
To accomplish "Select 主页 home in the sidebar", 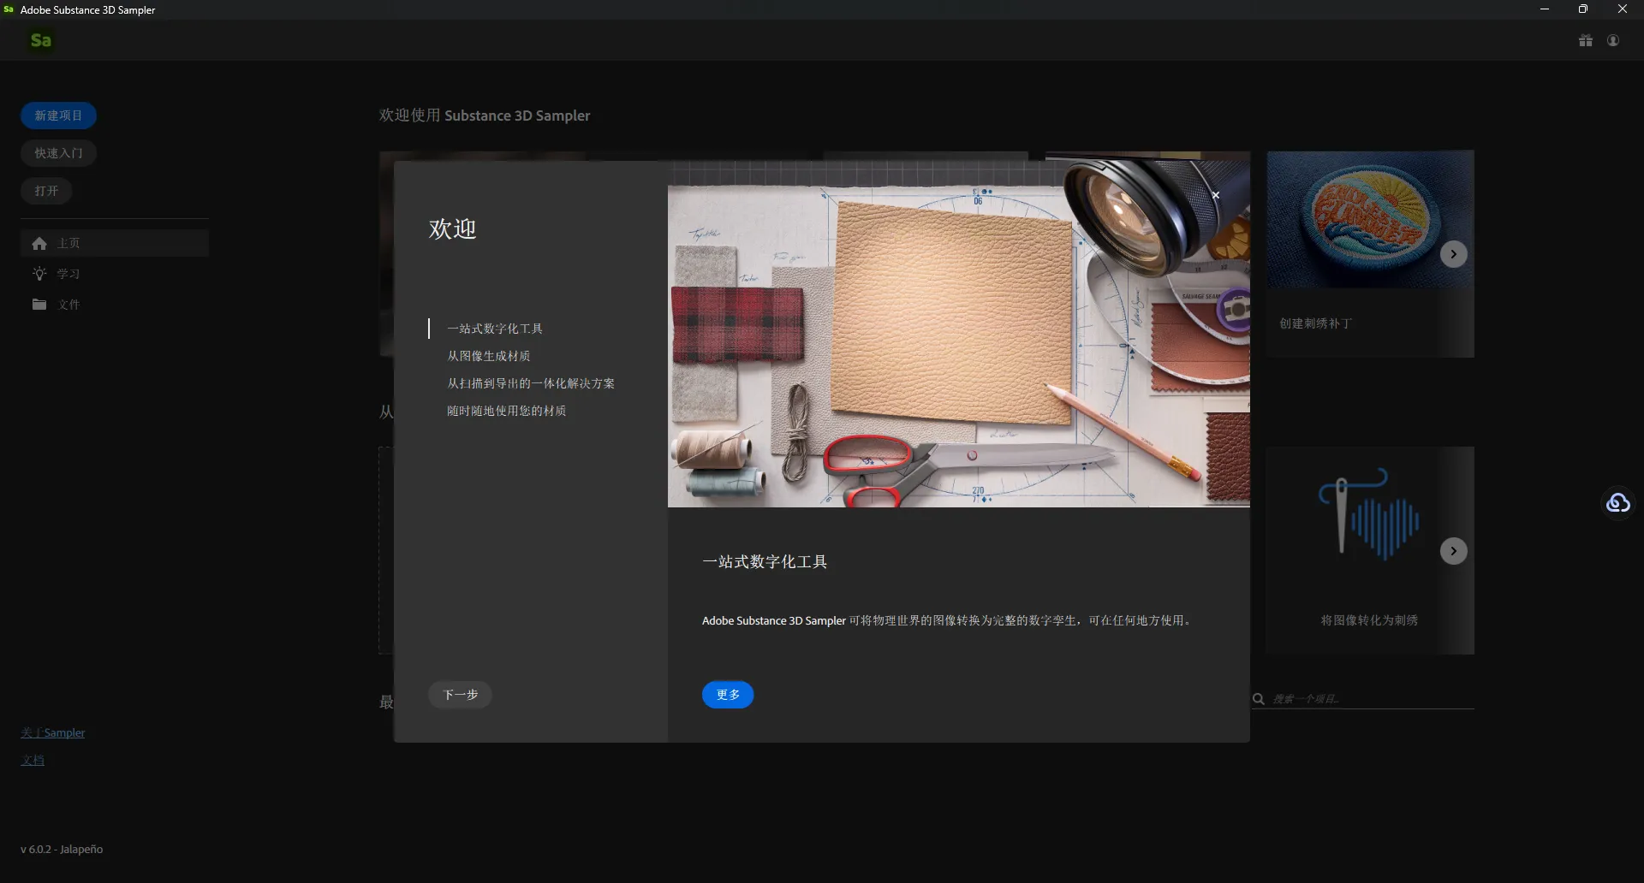I will click(x=115, y=243).
